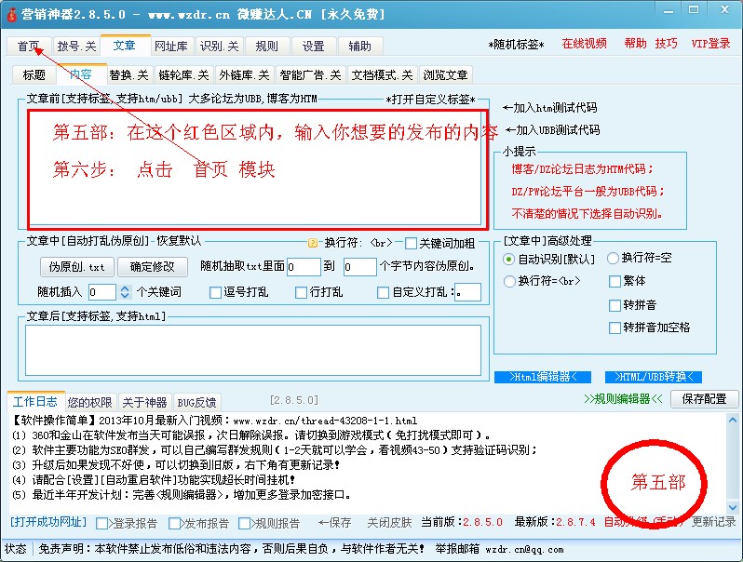This screenshot has width=743, height=562.
Task: Focus the start byte field after 随机抽取txt里面
Action: (304, 267)
